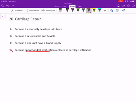The width and height of the screenshot is (136, 102).
Task: Click the page title '20. Cartilage Repair'
Action: click(25, 19)
